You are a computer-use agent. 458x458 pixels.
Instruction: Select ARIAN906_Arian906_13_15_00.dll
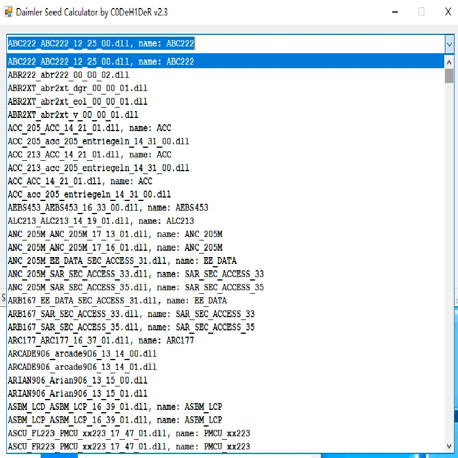[225, 380]
